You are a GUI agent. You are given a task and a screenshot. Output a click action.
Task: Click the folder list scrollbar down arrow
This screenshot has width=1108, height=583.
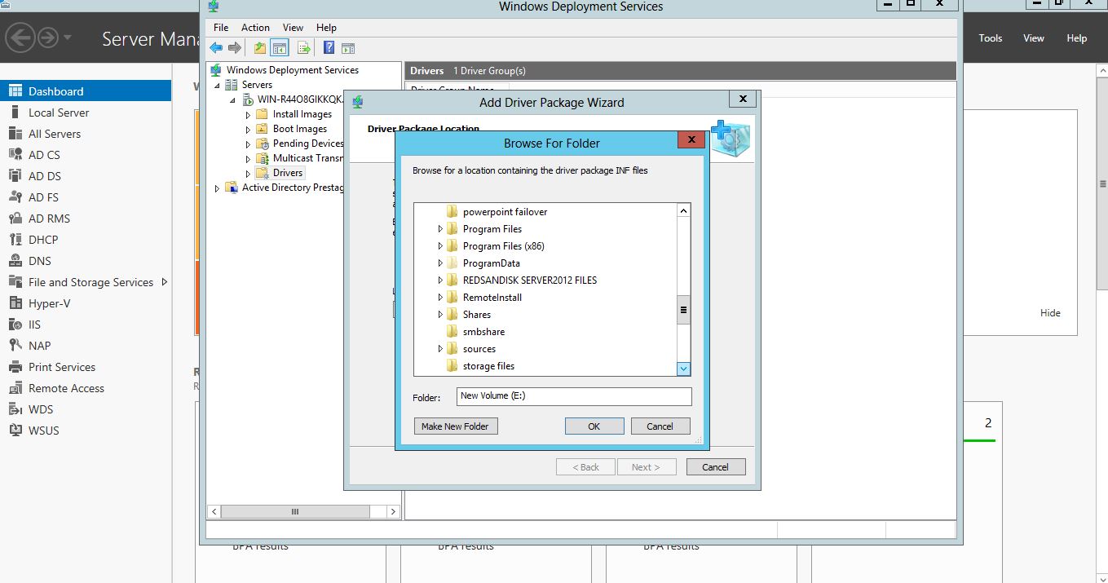[x=684, y=369]
